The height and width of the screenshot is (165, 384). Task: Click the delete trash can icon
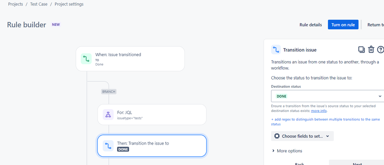click(371, 49)
